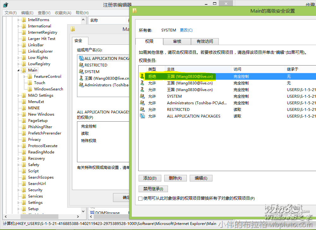316x230 pixels.
Task: Click the folder icon on the Main security dialog title bar
Action: [x=135, y=10]
